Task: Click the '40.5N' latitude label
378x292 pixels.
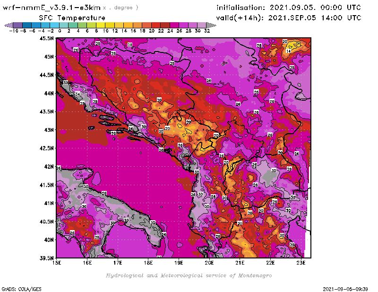Action: coord(46,222)
